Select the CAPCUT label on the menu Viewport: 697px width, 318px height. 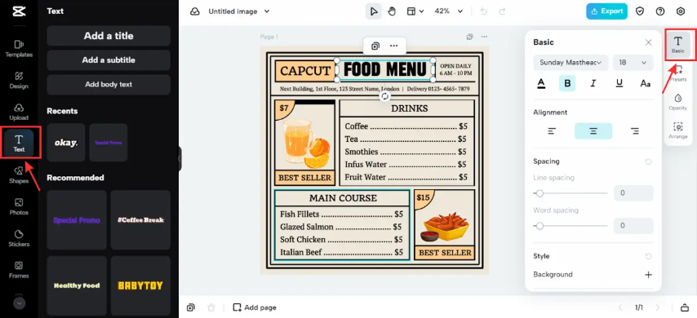coord(305,71)
